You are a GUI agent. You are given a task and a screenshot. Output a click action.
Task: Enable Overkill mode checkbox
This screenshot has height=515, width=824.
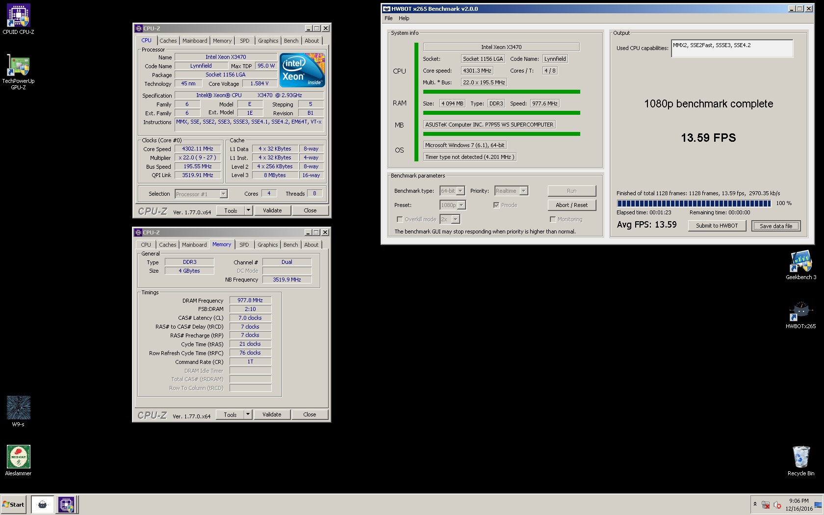[x=400, y=219]
